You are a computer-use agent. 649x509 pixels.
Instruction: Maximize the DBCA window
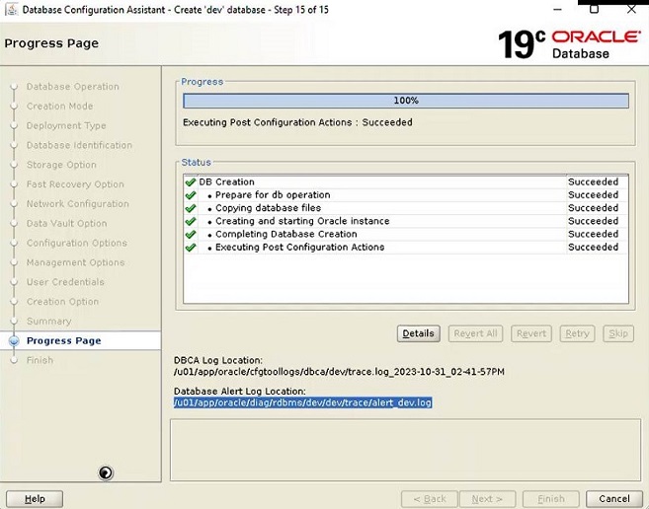coord(594,9)
